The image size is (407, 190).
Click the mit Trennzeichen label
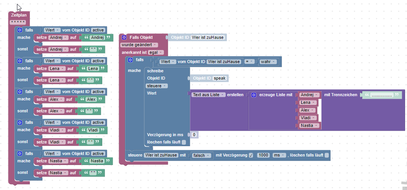[341, 95]
